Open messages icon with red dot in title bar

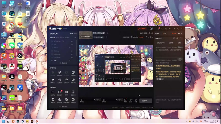point(159,29)
